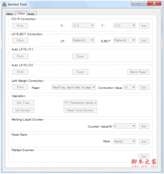
Task: Select the Other tab
Action: [21, 13]
